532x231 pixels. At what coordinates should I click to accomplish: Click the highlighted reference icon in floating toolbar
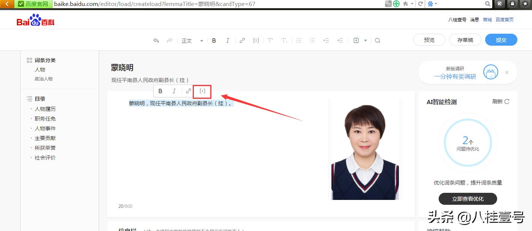tap(202, 91)
